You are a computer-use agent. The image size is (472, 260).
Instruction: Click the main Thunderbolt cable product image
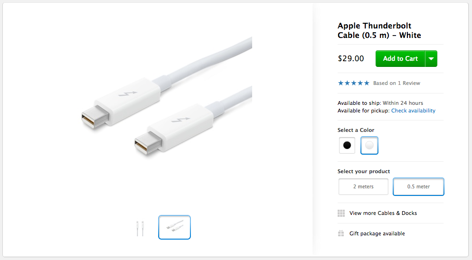coord(167,96)
